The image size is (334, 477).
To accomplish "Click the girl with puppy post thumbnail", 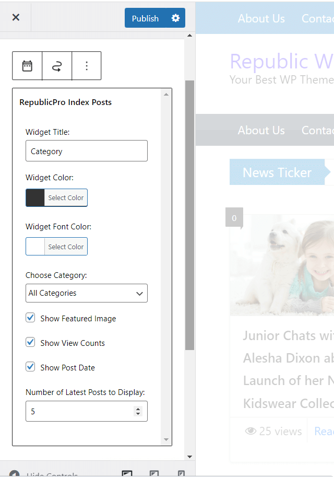I will pyautogui.click(x=282, y=265).
